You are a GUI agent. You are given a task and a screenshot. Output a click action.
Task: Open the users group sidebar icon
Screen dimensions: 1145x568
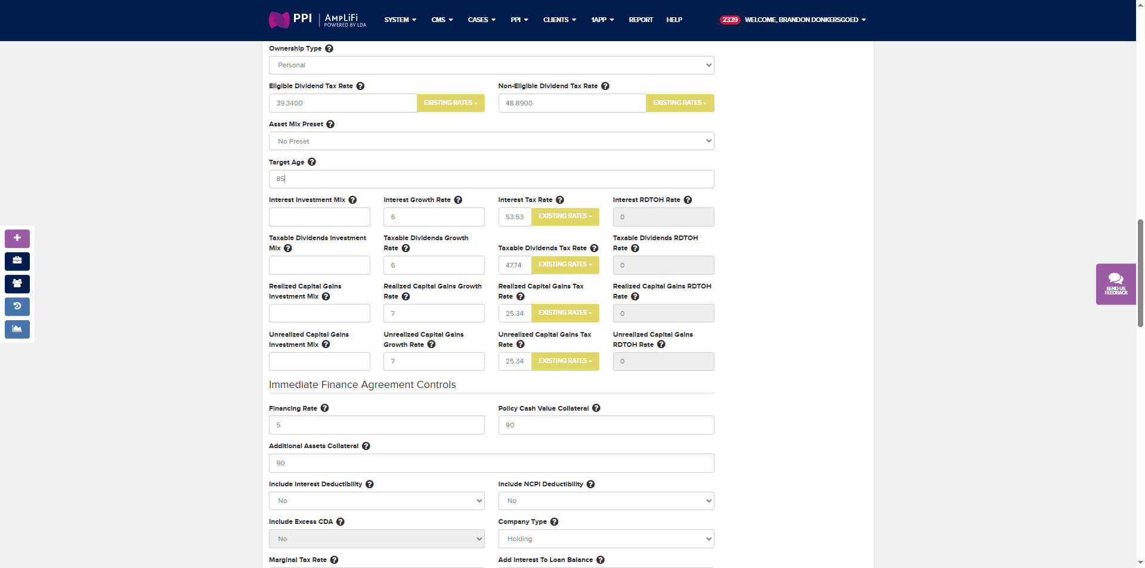pyautogui.click(x=17, y=284)
